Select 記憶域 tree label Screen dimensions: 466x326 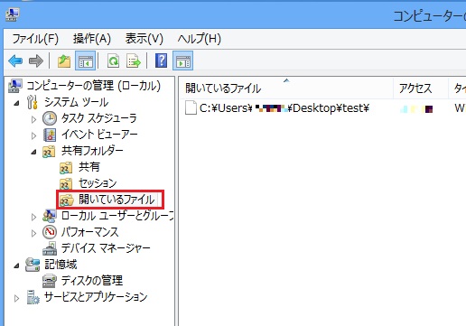tap(61, 265)
